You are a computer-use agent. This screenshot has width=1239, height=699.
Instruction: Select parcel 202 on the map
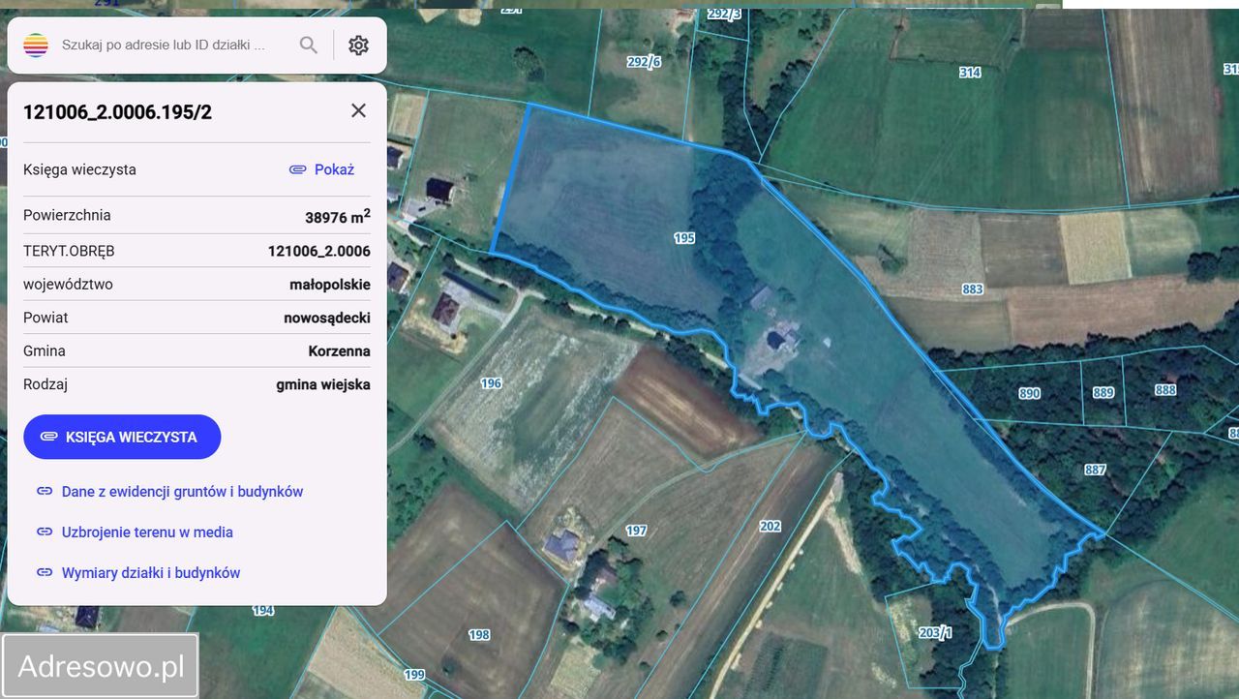(770, 526)
